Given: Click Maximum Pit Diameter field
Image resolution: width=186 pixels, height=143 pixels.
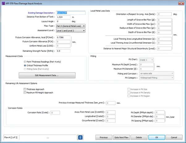Looking at the screenshot, I should pos(146,69).
